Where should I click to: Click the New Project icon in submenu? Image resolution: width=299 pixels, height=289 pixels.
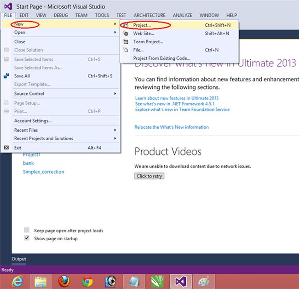[126, 25]
